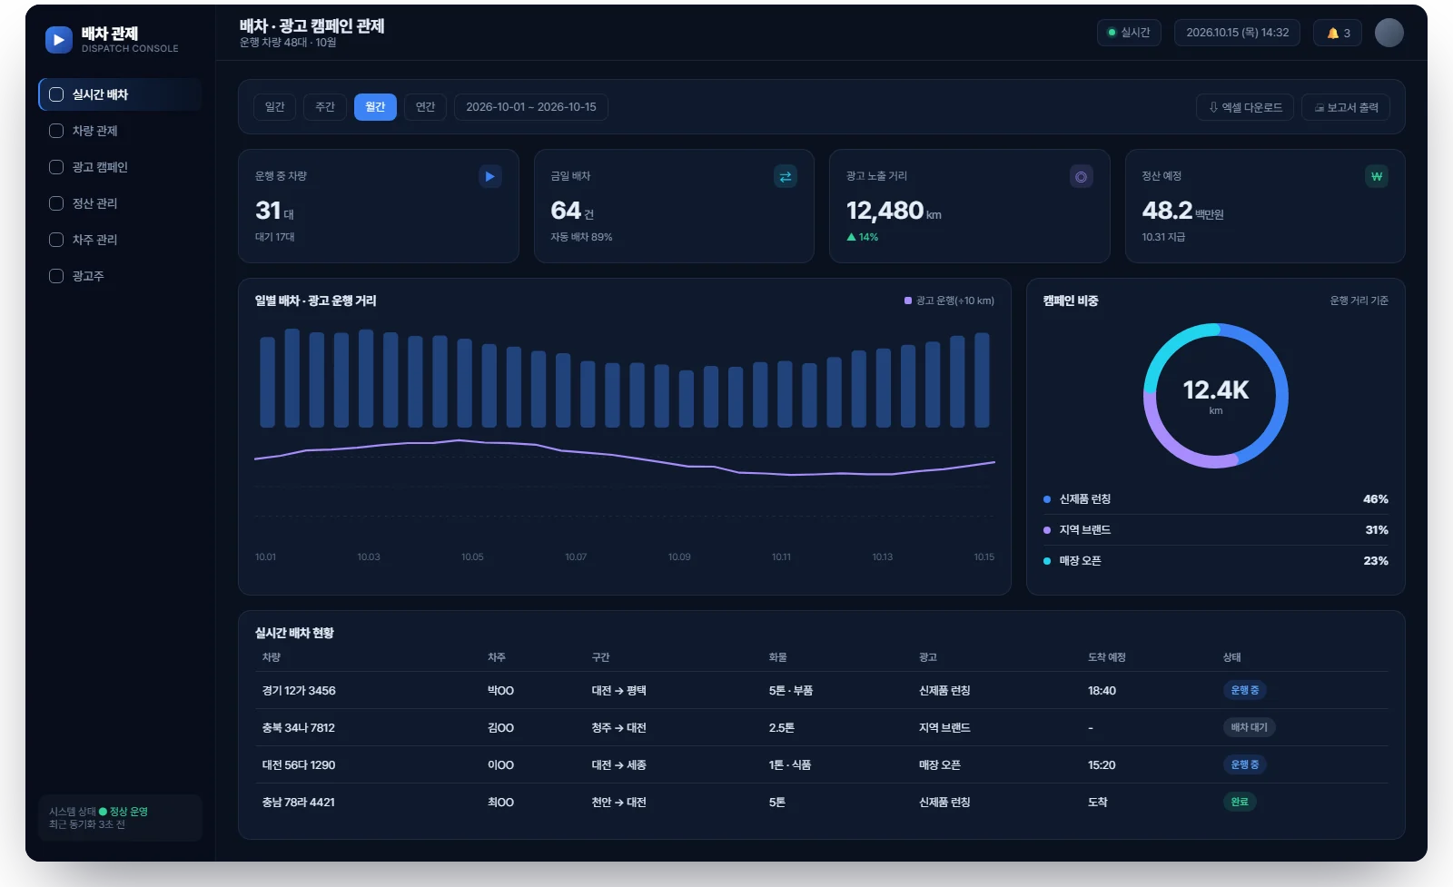Select the 월간 period tab
The image size is (1453, 887).
pos(375,107)
